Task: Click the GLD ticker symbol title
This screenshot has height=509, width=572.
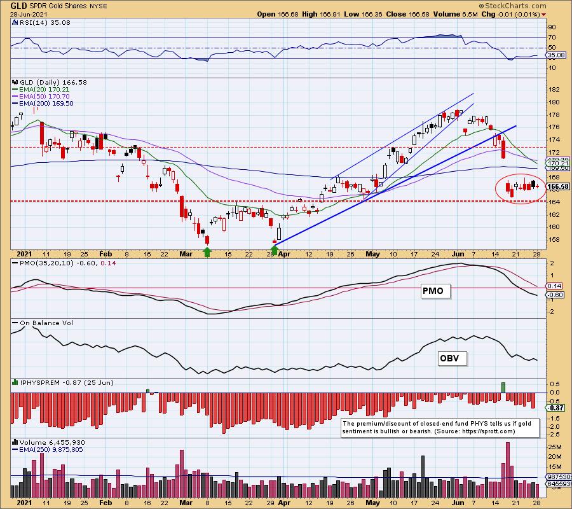Action: pyautogui.click(x=18, y=6)
